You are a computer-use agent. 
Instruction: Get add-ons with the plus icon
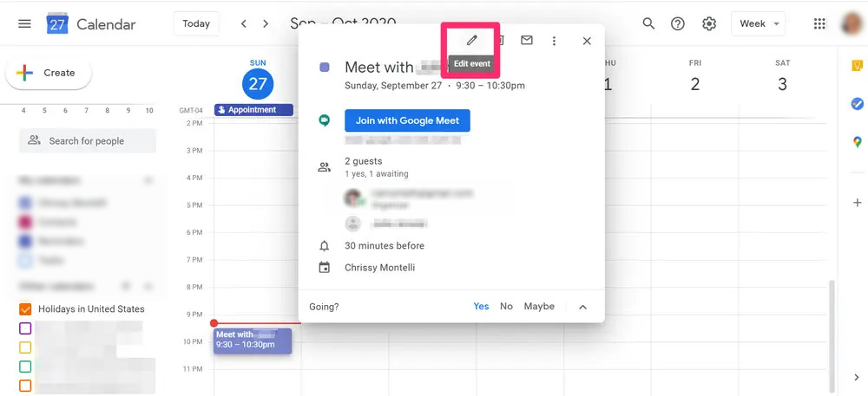click(x=857, y=203)
